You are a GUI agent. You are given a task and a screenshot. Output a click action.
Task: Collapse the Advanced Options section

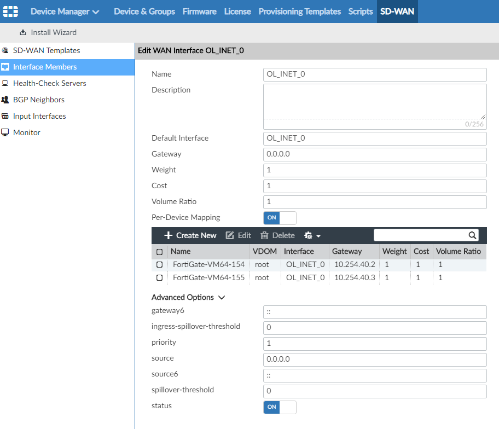point(222,297)
